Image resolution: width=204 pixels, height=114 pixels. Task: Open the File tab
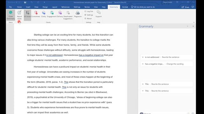(x=11, y=7)
